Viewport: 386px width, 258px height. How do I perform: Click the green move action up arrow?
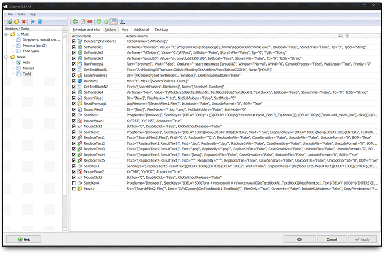[106, 21]
